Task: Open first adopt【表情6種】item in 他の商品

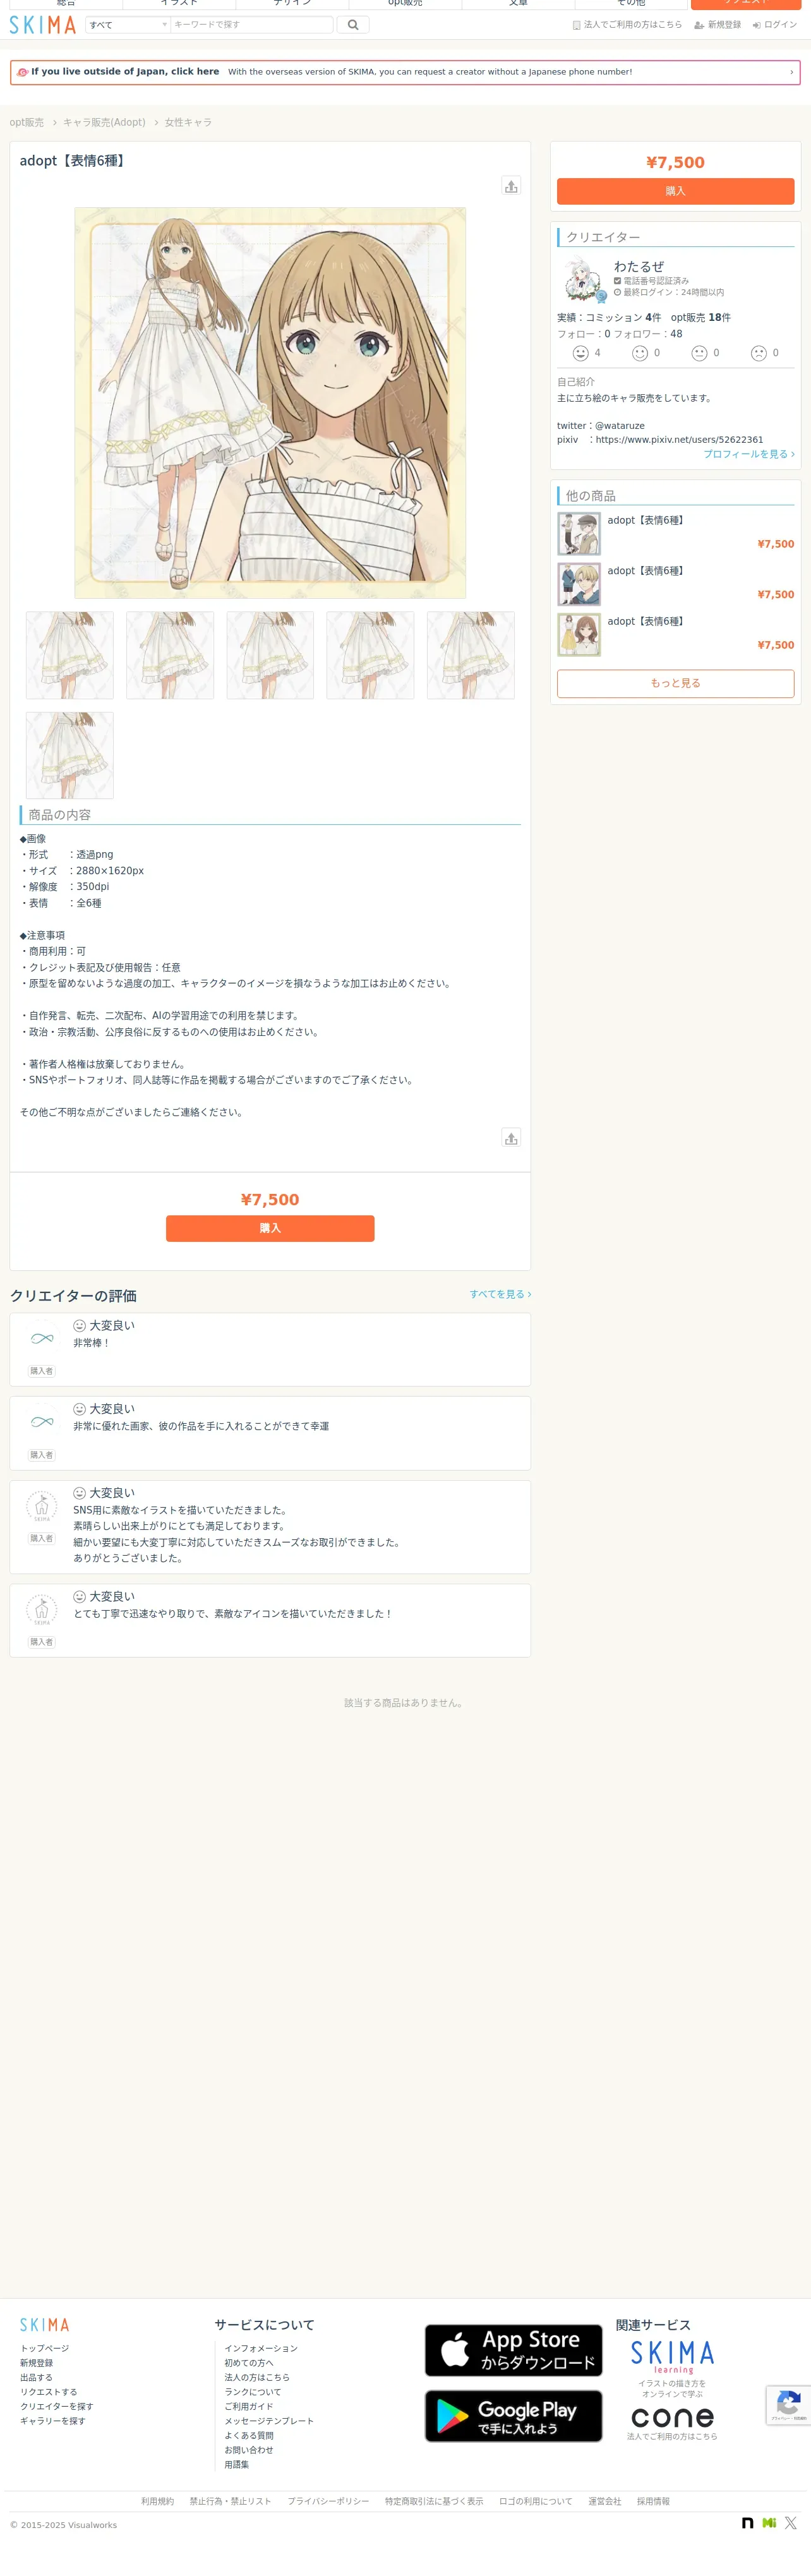Action: click(675, 533)
